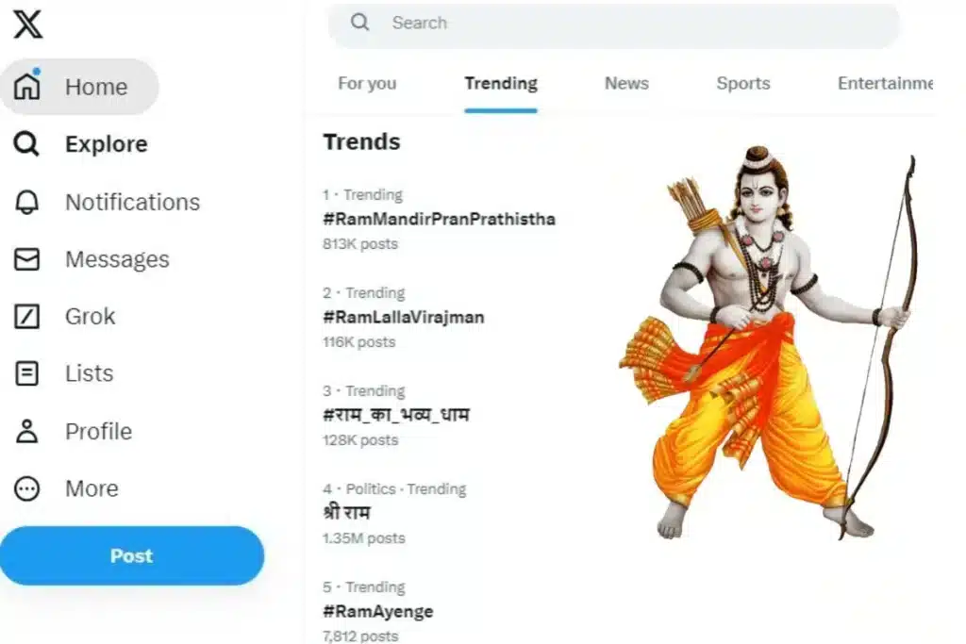Switch to the For you tab

click(367, 84)
